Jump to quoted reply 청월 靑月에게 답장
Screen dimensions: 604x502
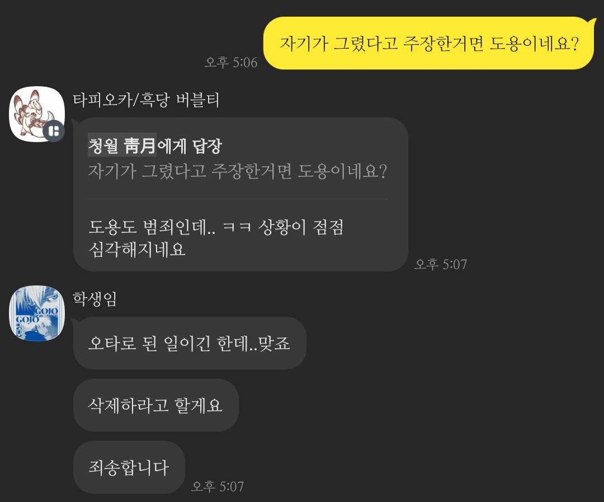tap(155, 146)
